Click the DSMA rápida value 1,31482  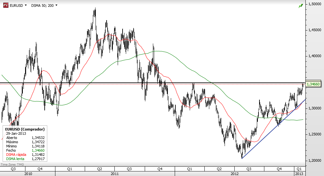[x=38, y=155]
